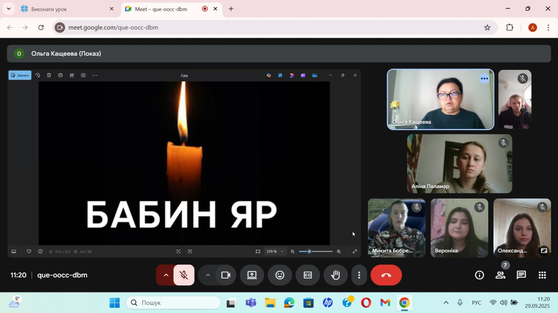Bookmark this page with the star
558x313 pixels.
pyautogui.click(x=487, y=27)
